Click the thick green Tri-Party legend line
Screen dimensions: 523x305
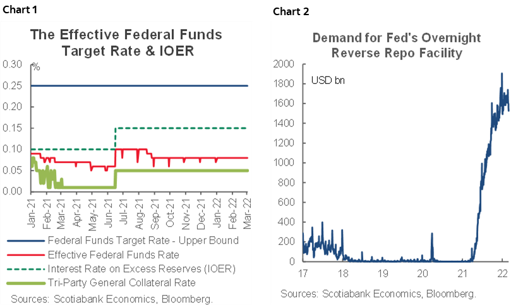pos(27,283)
